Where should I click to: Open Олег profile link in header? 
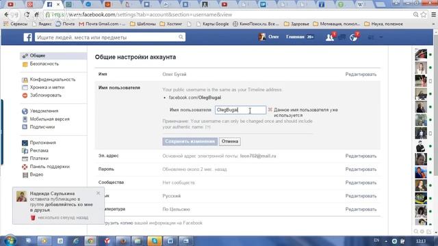(x=269, y=37)
